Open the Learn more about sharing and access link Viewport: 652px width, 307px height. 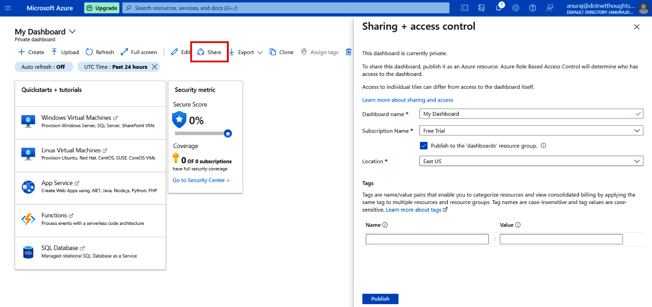tap(408, 100)
